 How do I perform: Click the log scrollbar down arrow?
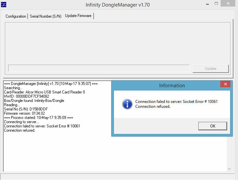[229, 169]
